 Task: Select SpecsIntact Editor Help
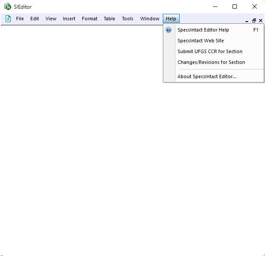click(213, 30)
